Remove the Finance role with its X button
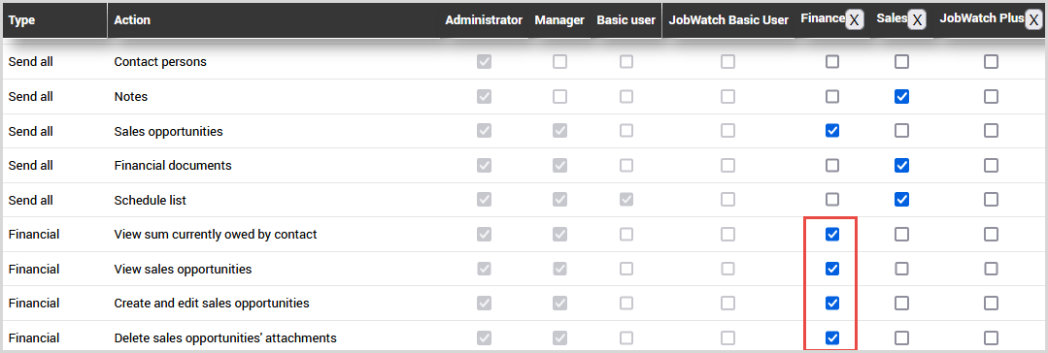This screenshot has width=1048, height=353. 854,20
